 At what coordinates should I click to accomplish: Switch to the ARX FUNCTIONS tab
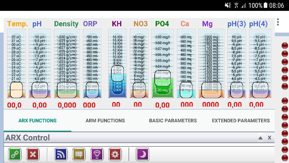[x=37, y=120]
